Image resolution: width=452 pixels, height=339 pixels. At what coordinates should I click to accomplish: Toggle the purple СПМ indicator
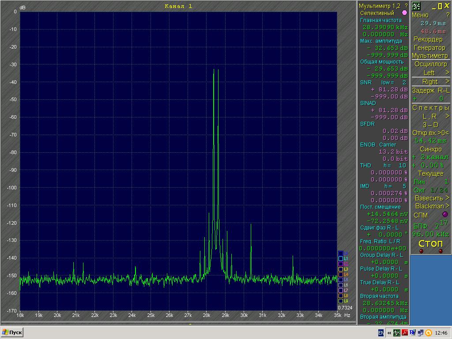coord(445,215)
